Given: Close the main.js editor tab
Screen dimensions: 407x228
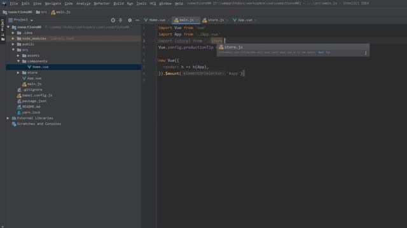Looking at the screenshot, I should pyautogui.click(x=197, y=20).
